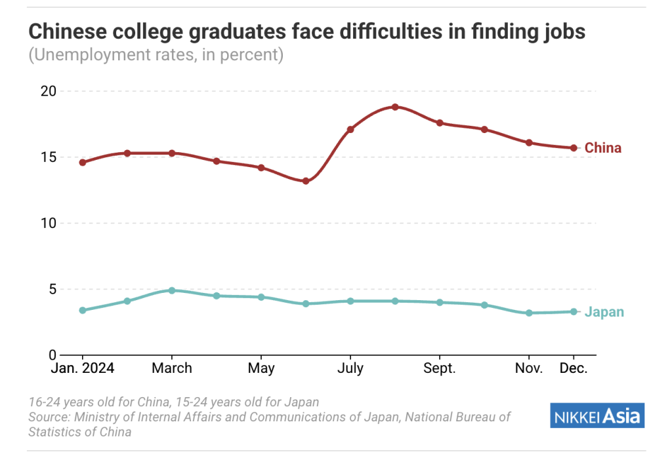Viewport: 672px width, 460px height.
Task: Select Japan's November data point
Action: tap(529, 313)
